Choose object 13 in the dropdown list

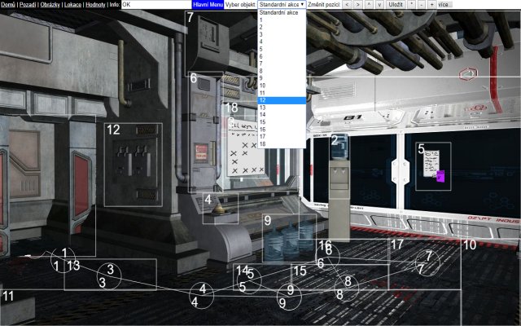(x=282, y=108)
